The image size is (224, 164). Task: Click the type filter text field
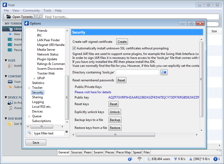point(48,133)
